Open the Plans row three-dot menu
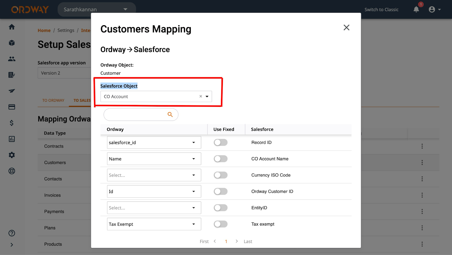 (x=422, y=228)
